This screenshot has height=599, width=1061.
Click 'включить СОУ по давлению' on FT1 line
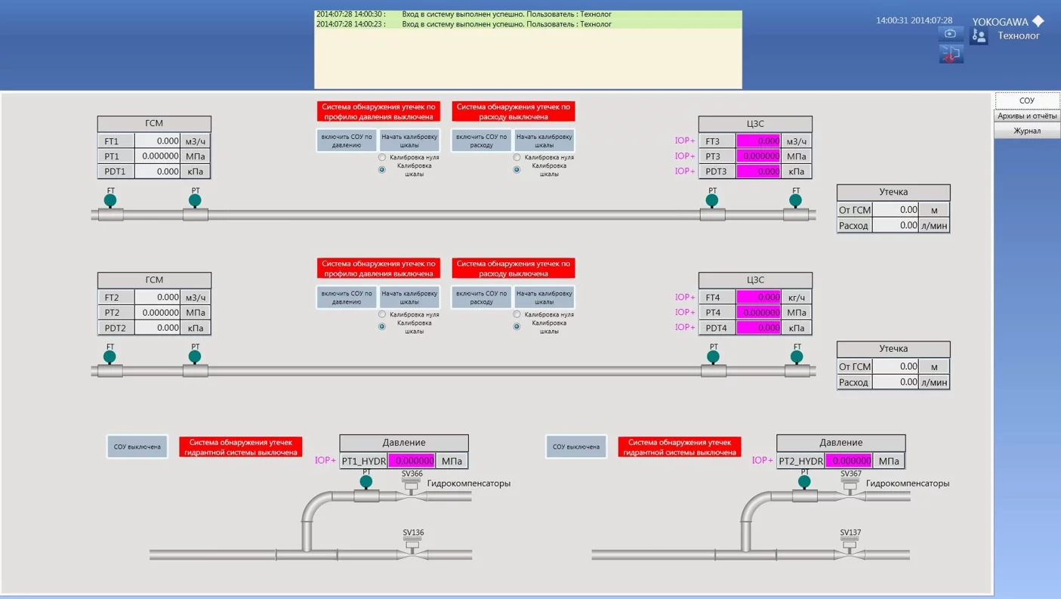click(x=347, y=140)
